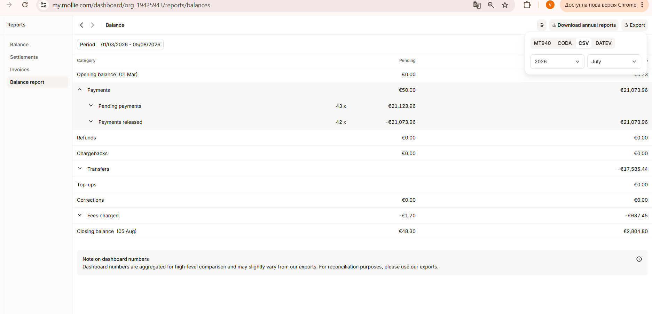652x314 pixels.
Task: Click the -€1.70 pending fees amount
Action: tap(407, 216)
